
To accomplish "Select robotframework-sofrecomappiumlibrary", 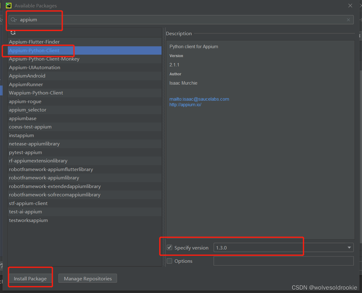I will tap(85, 195).
